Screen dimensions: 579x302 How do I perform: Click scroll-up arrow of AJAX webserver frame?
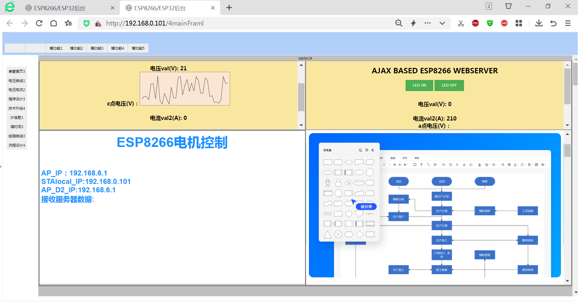[568, 65]
